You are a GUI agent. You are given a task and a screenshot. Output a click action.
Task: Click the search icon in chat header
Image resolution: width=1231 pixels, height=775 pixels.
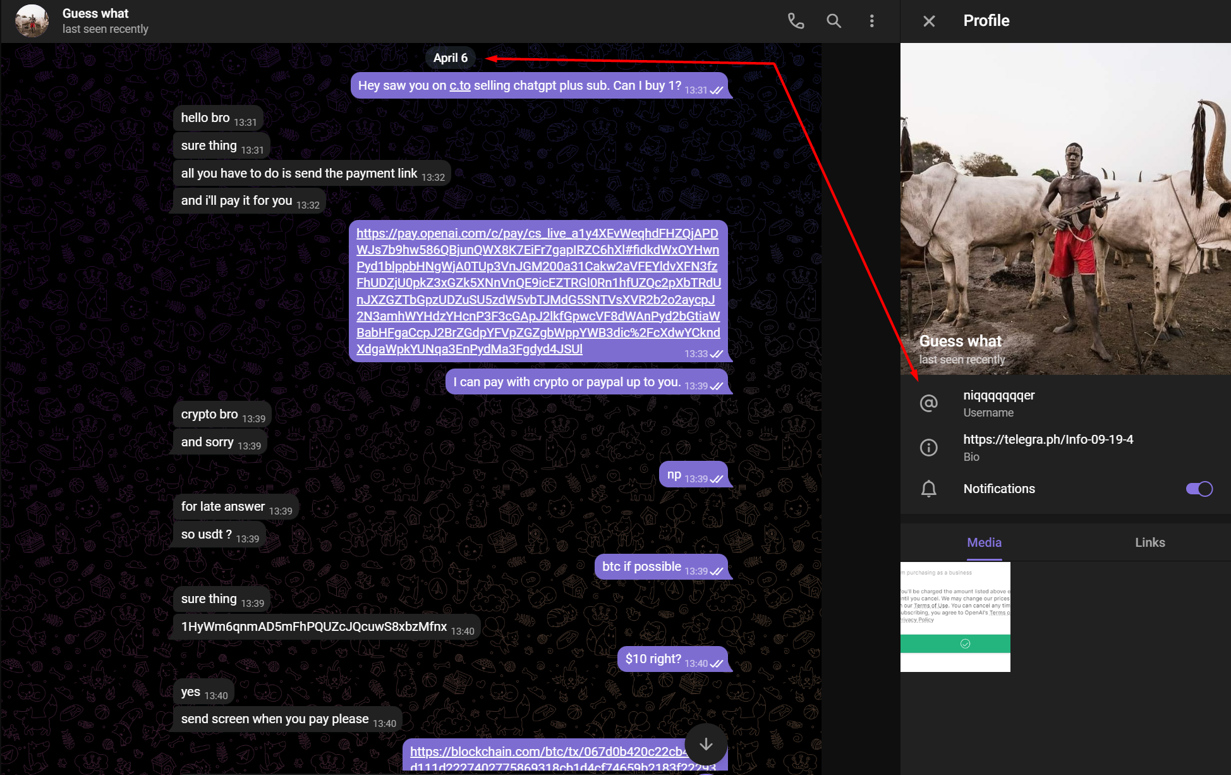pyautogui.click(x=830, y=20)
